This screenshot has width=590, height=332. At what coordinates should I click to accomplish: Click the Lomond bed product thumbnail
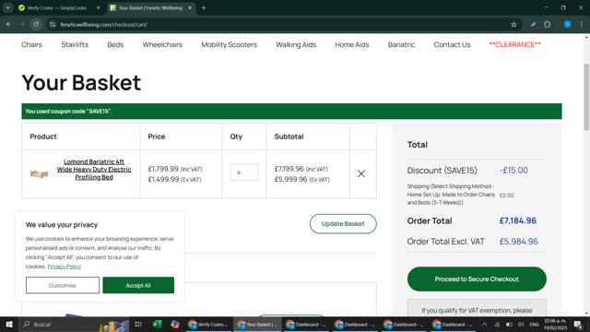[39, 173]
